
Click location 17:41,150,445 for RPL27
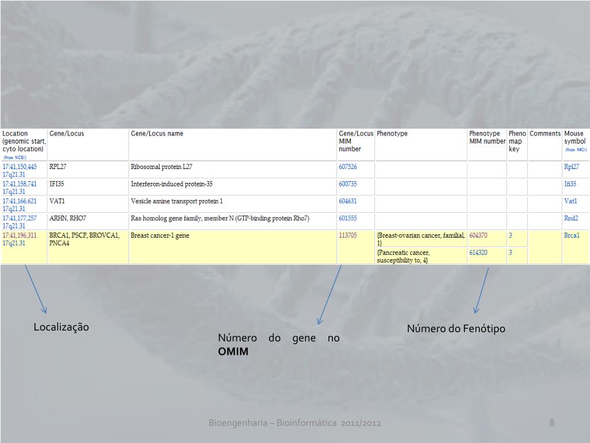(20, 167)
